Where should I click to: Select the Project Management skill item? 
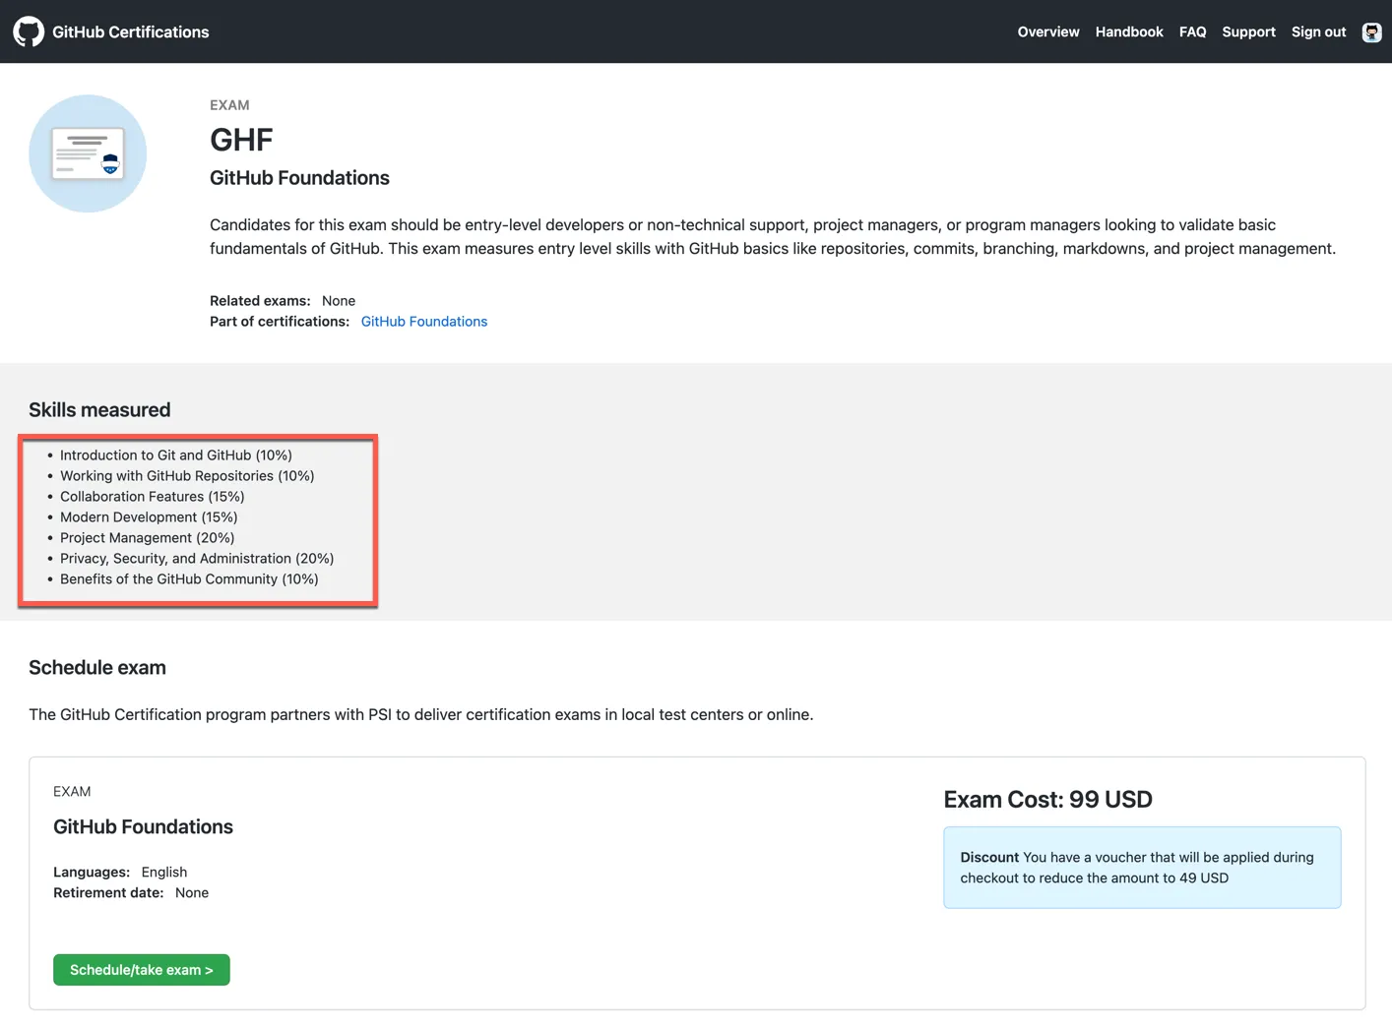[147, 538]
